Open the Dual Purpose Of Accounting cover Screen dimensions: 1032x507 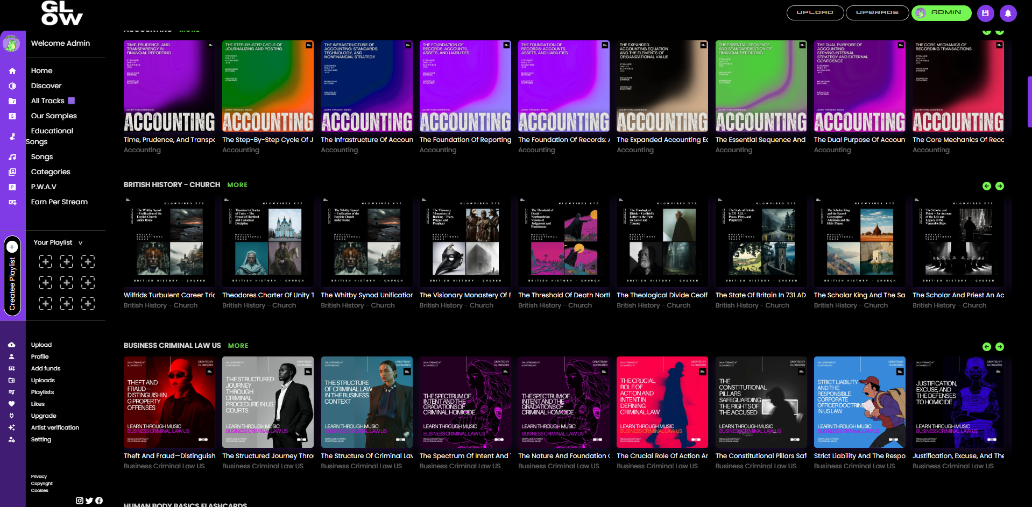(860, 86)
